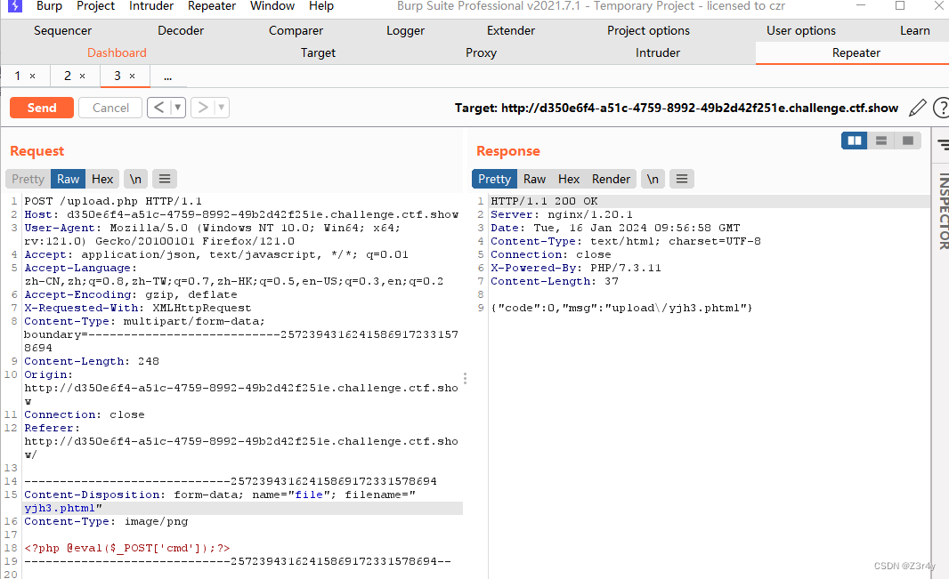This screenshot has height=579, width=949.
Task: Open the Help menu
Action: pyautogui.click(x=321, y=6)
